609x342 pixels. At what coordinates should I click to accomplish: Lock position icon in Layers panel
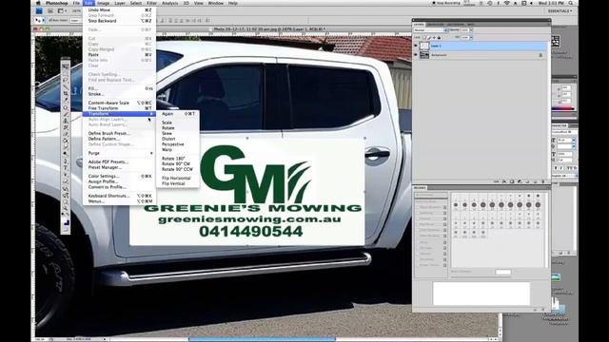tap(434, 38)
